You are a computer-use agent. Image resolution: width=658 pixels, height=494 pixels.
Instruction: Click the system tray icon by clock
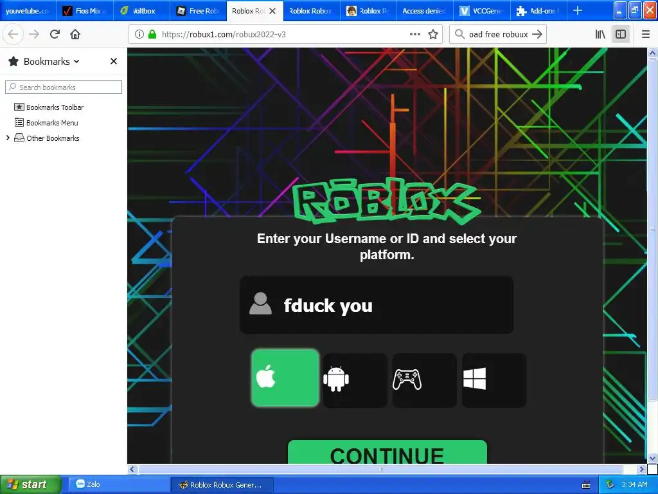pyautogui.click(x=610, y=484)
